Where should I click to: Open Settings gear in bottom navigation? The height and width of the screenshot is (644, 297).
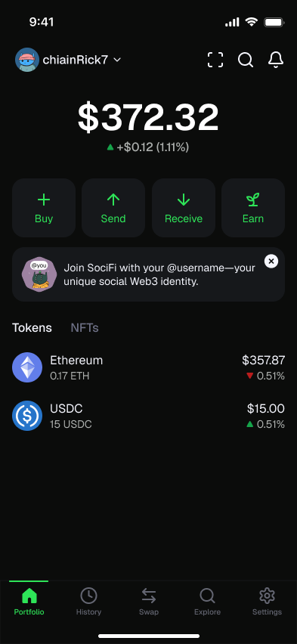point(267,602)
